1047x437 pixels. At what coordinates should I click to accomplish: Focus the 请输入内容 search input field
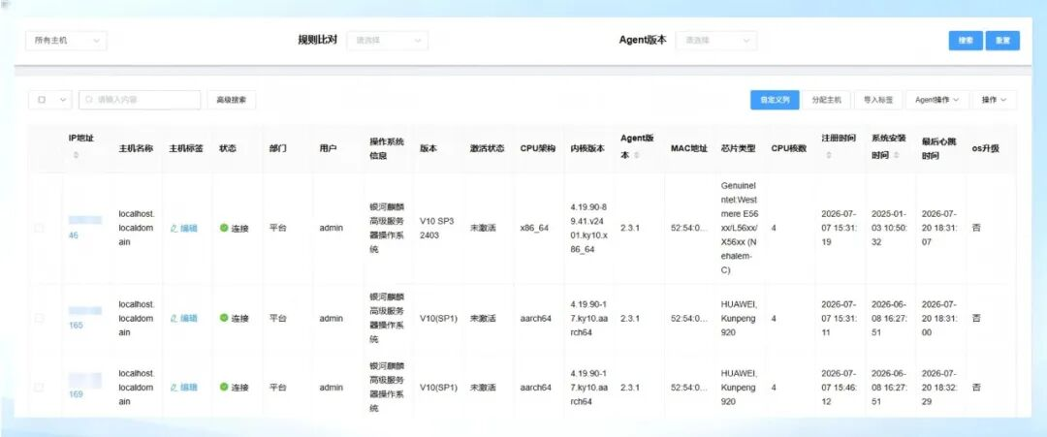[x=140, y=100]
